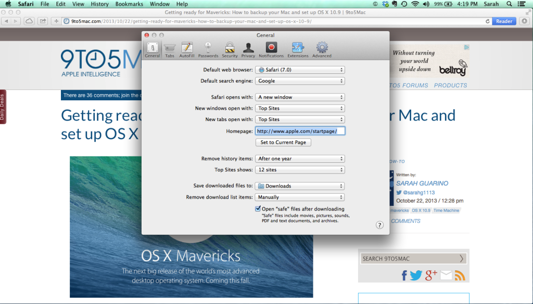Open the Help menu
This screenshot has height=304, width=533.
pos(182,4)
